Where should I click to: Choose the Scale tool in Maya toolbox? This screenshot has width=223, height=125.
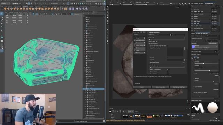[x=2, y=31]
